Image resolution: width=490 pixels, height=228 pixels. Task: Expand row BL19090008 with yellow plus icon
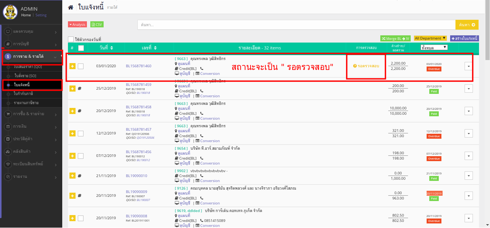click(72, 218)
